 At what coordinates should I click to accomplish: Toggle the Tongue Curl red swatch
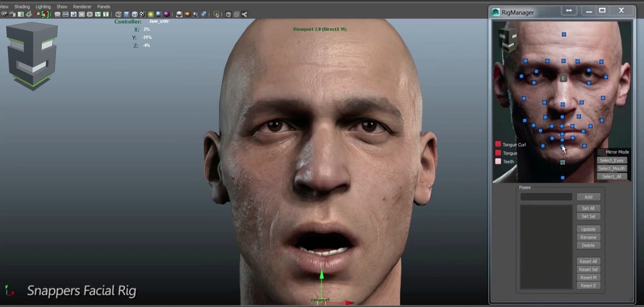point(498,144)
